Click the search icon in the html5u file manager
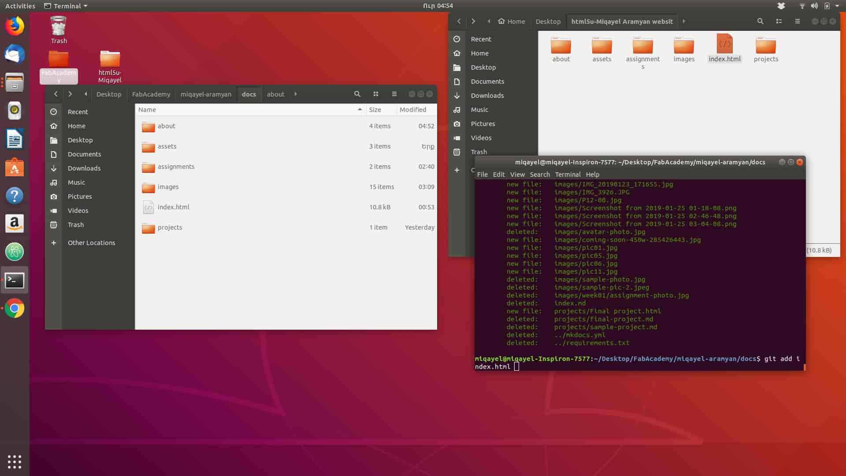Image resolution: width=846 pixels, height=476 pixels. click(x=760, y=21)
